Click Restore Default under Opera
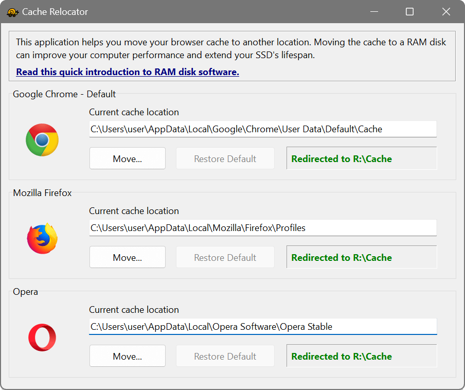 click(x=225, y=356)
